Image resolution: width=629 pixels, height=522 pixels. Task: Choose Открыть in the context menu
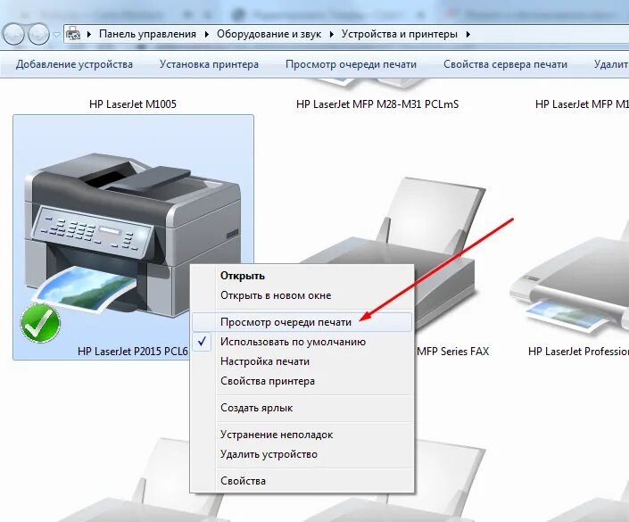[302, 276]
